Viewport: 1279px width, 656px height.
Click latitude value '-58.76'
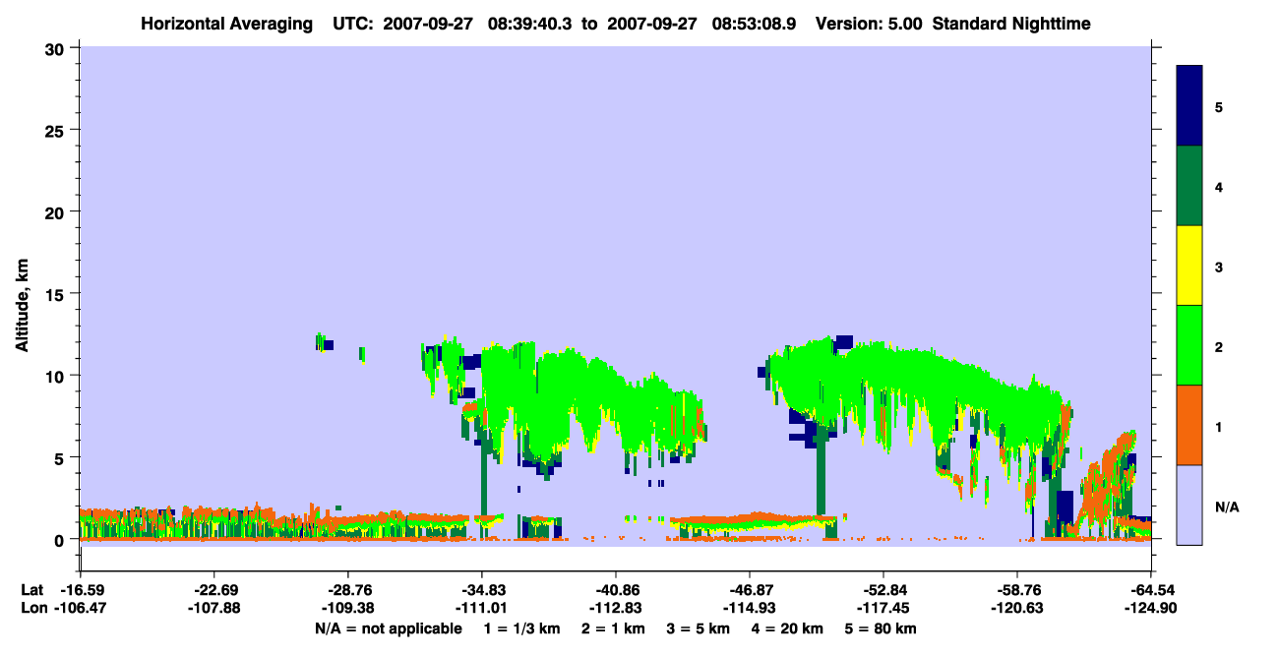[x=1017, y=590]
